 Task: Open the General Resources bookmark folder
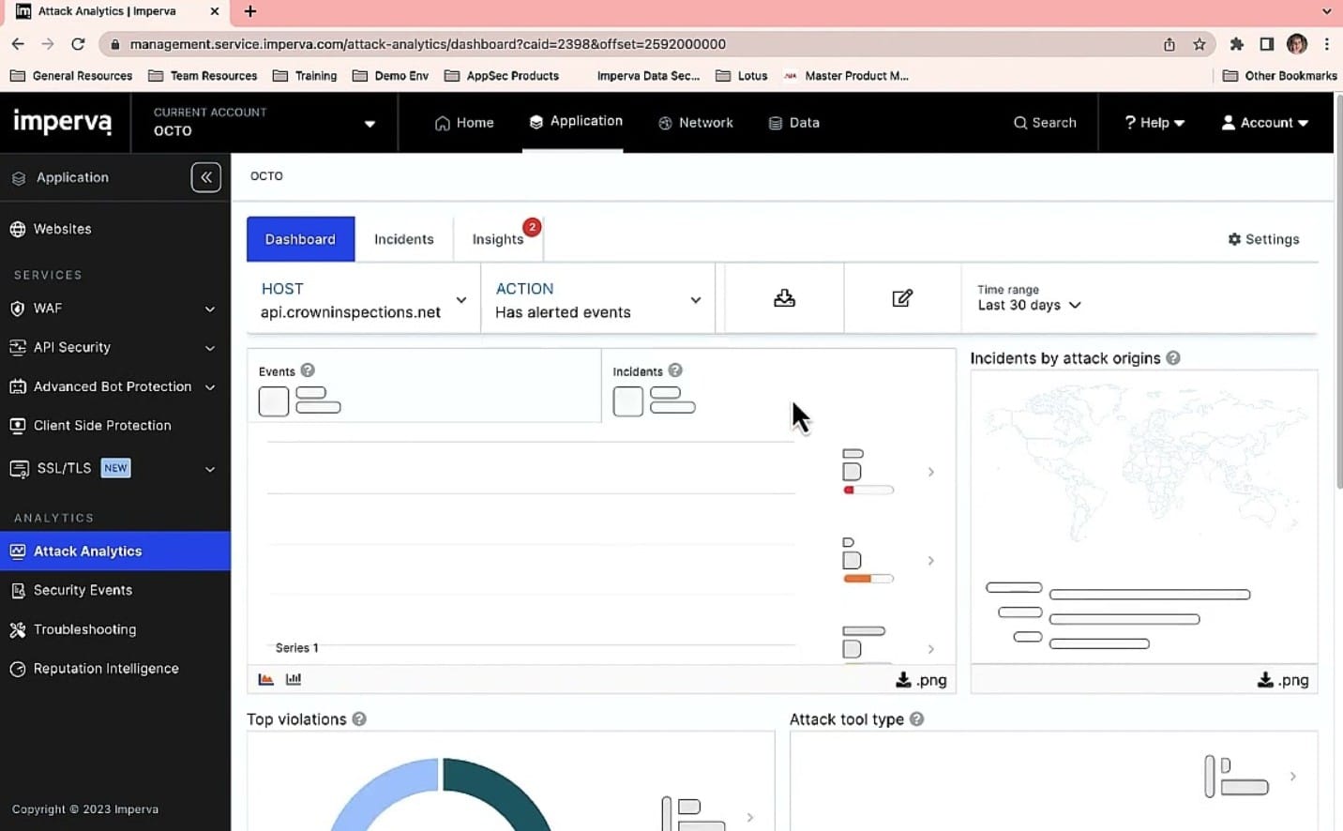[x=71, y=76]
